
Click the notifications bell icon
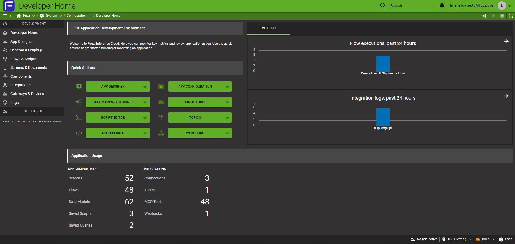point(442,6)
